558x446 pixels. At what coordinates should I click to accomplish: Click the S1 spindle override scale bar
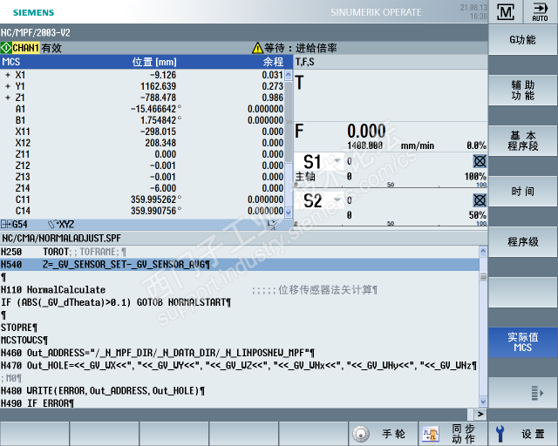[391, 185]
